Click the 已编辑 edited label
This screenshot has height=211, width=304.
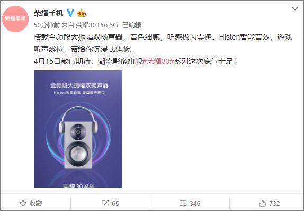pyautogui.click(x=132, y=25)
